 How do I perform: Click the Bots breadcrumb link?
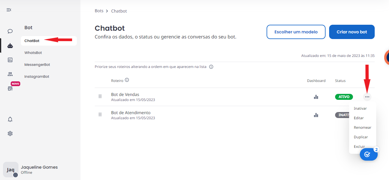coord(99,11)
